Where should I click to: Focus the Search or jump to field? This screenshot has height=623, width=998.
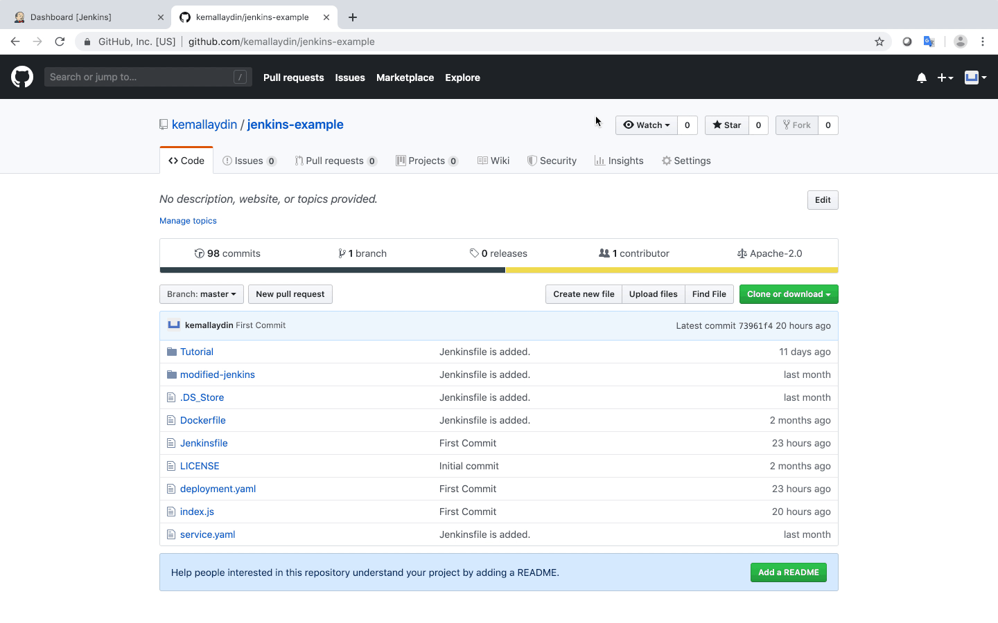point(148,77)
